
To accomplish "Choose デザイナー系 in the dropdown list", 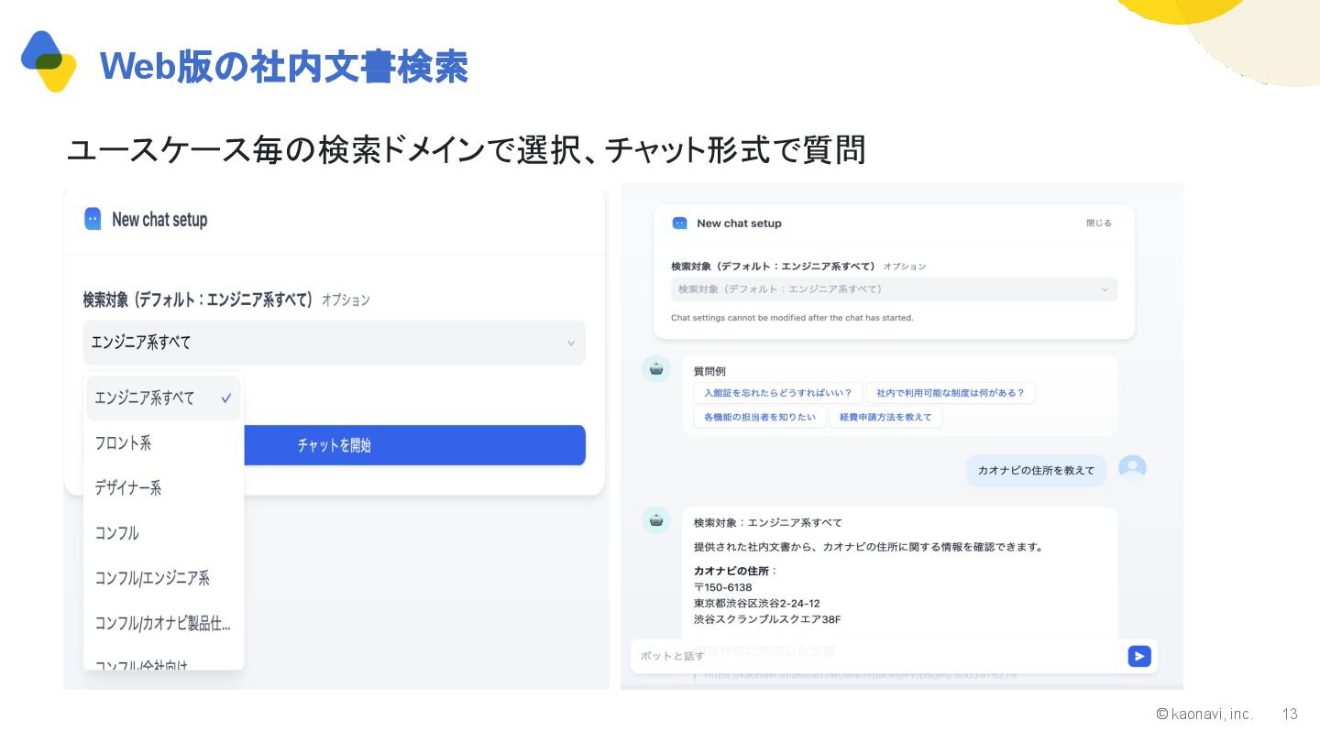I will point(128,488).
